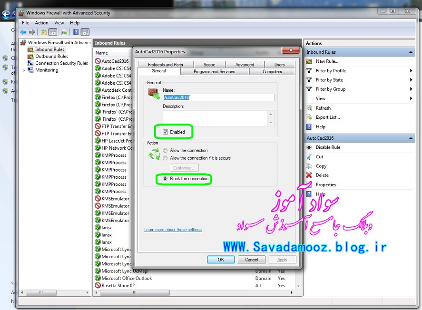Click into the rule Name field

[218, 97]
